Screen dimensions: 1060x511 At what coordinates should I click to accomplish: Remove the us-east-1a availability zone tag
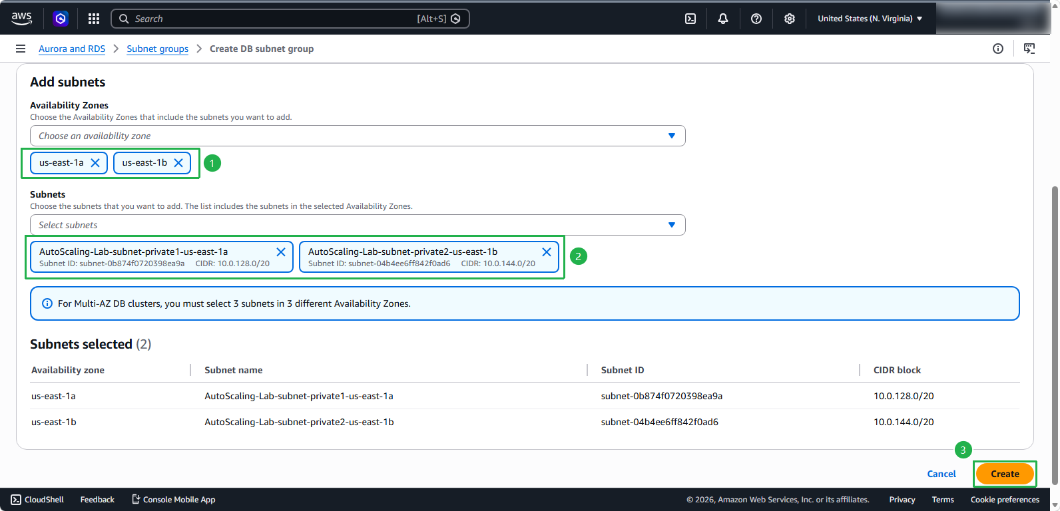pos(95,163)
